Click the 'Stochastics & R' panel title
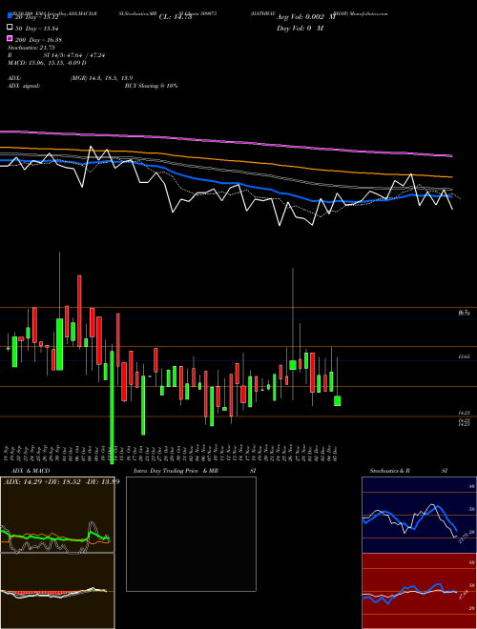Viewport: 477px width, 629px height. coord(389,471)
